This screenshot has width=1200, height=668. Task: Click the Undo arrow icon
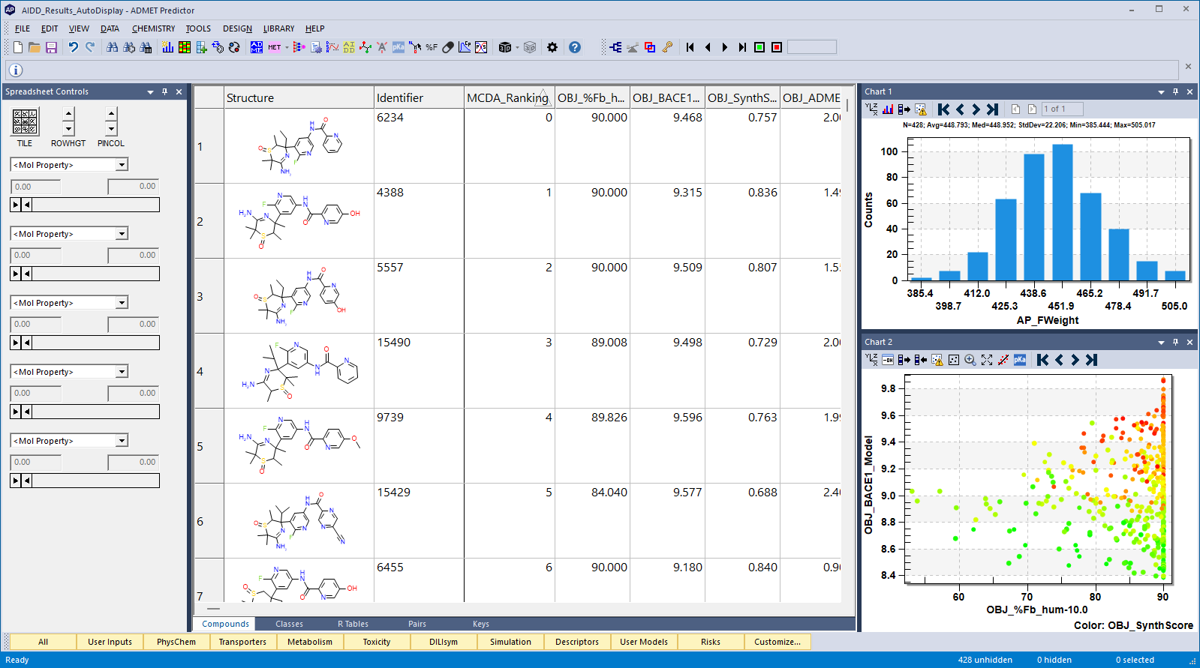[x=73, y=47]
